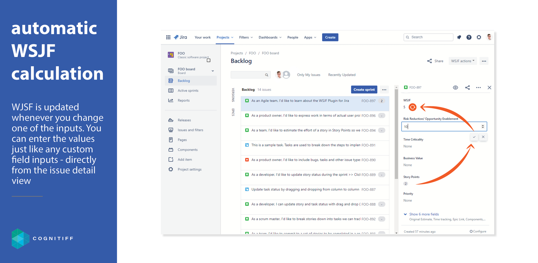Click the Business Value None value
The height and width of the screenshot is (263, 538).
pyautogui.click(x=408, y=165)
